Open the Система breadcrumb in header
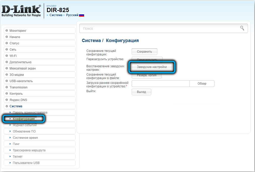Image resolution: width=255 pixels, height=172 pixels. pos(56,15)
